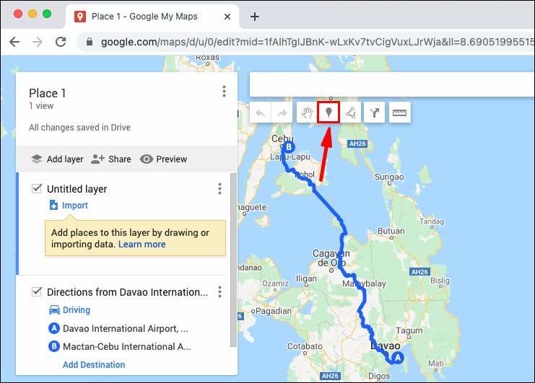535x383 pixels.
Task: Click the Iligan label on map
Action: point(306,278)
